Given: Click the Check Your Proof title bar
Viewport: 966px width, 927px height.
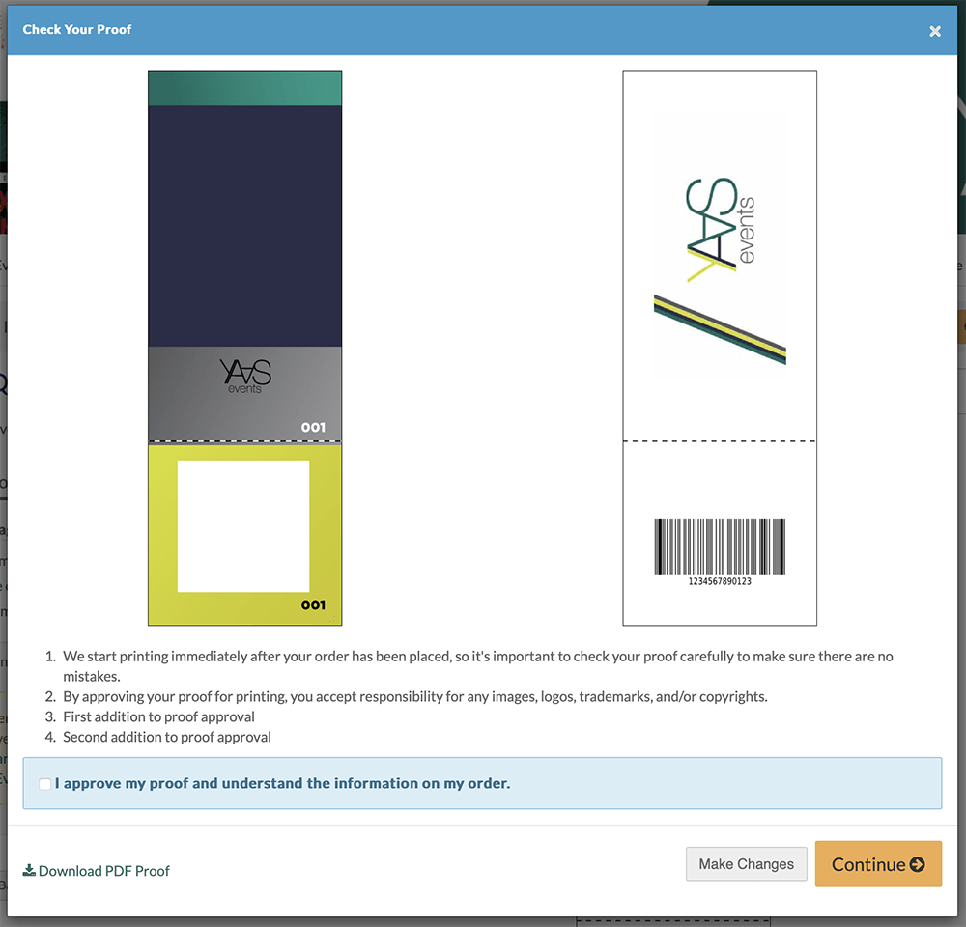Looking at the screenshot, I should point(482,30).
